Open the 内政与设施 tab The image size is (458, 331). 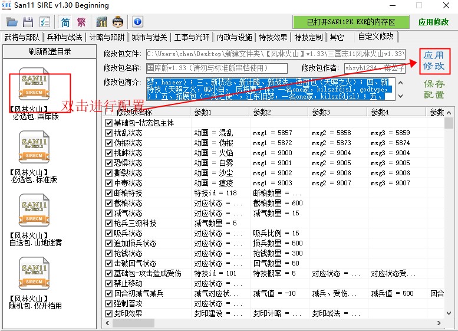(234, 37)
